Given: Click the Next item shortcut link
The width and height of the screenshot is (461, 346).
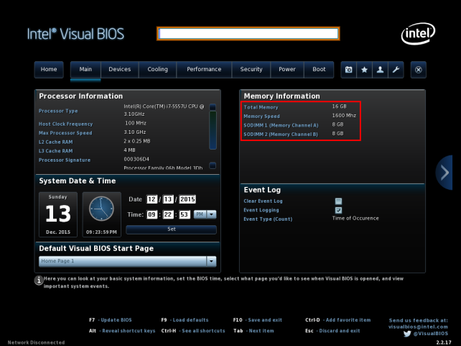Looking at the screenshot, I should tap(261, 331).
